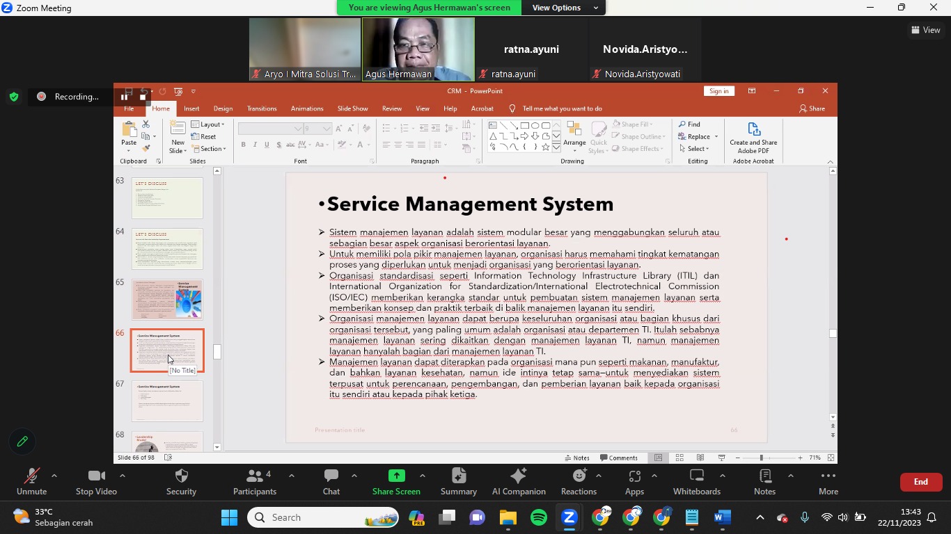Click the slide sorter view icon in status bar
Viewport: 951px width, 534px height.
pos(679,458)
